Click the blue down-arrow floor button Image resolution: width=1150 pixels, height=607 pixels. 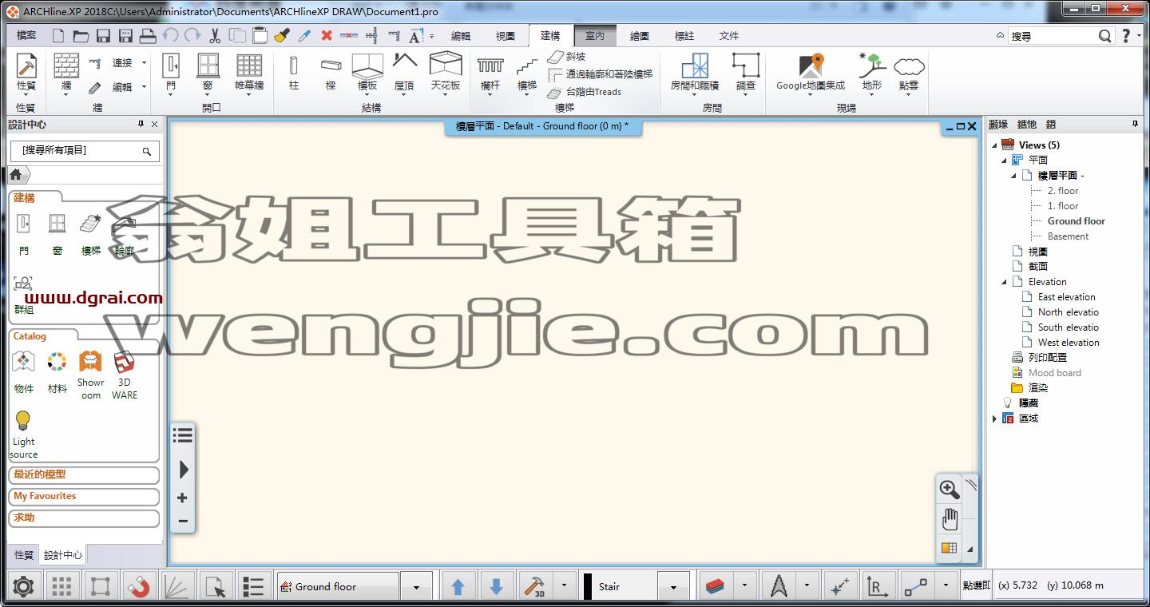tap(496, 587)
